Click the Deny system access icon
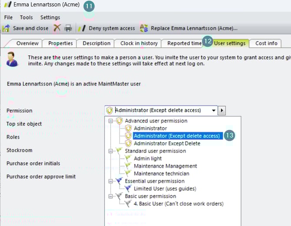The height and width of the screenshot is (226, 291). tap(82, 28)
